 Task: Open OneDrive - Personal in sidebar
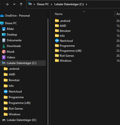[17, 16]
